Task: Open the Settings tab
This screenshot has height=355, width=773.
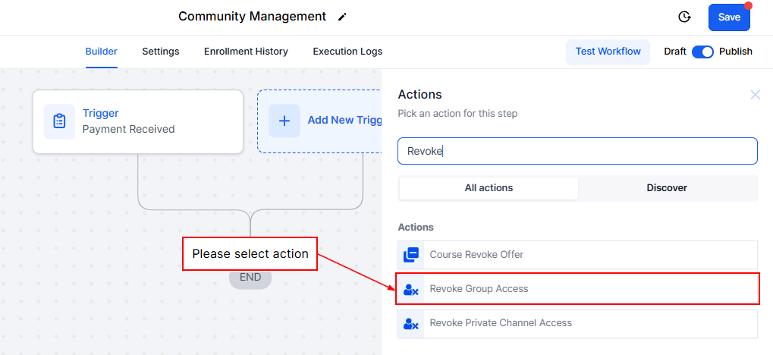Action: 161,52
